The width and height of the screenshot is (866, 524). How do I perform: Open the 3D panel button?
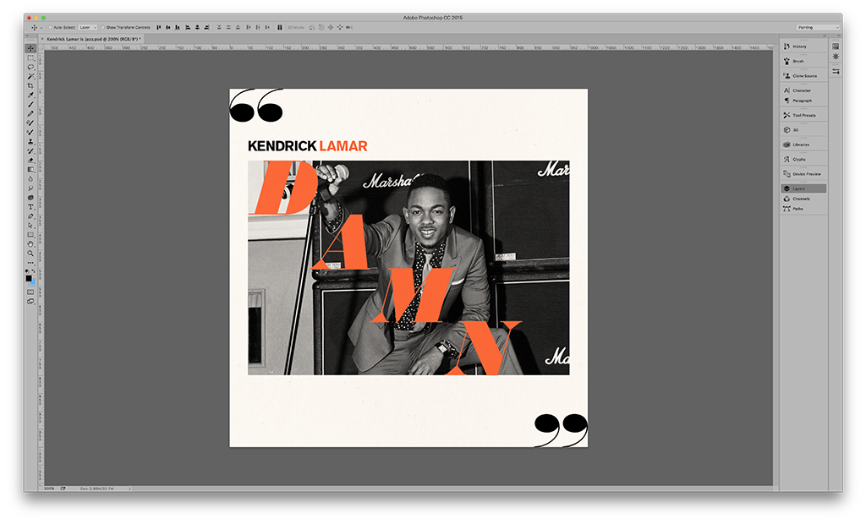803,130
